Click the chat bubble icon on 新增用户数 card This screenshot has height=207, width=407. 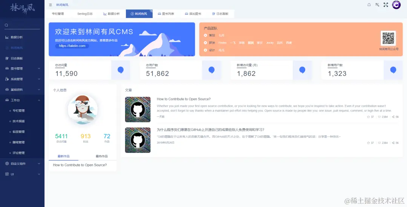tap(393, 70)
